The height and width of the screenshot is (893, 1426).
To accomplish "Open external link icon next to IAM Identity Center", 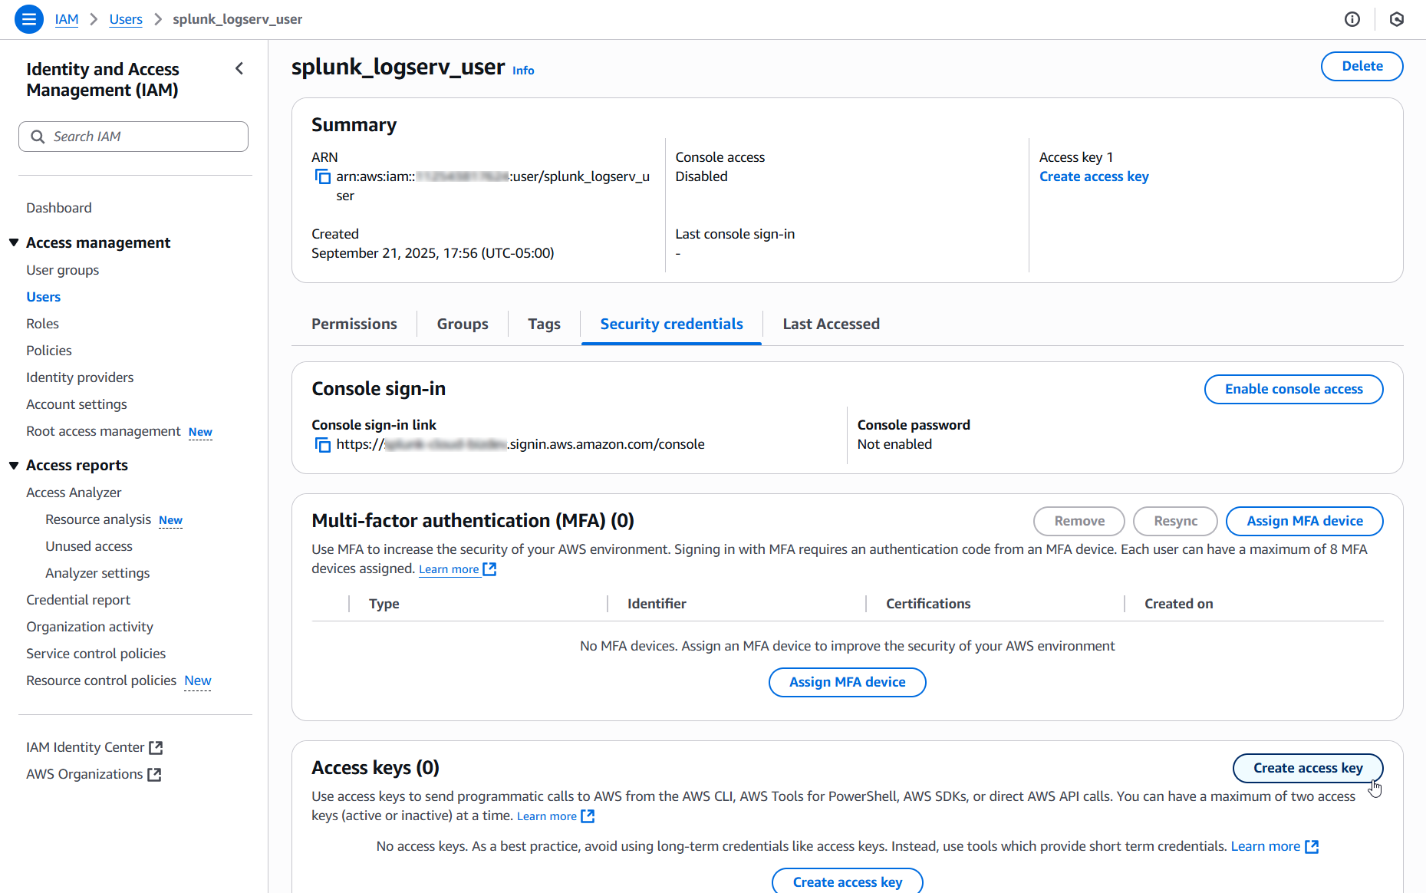I will pos(156,747).
